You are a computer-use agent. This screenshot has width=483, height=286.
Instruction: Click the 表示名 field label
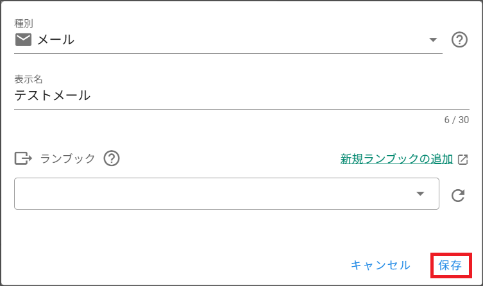pyautogui.click(x=28, y=79)
